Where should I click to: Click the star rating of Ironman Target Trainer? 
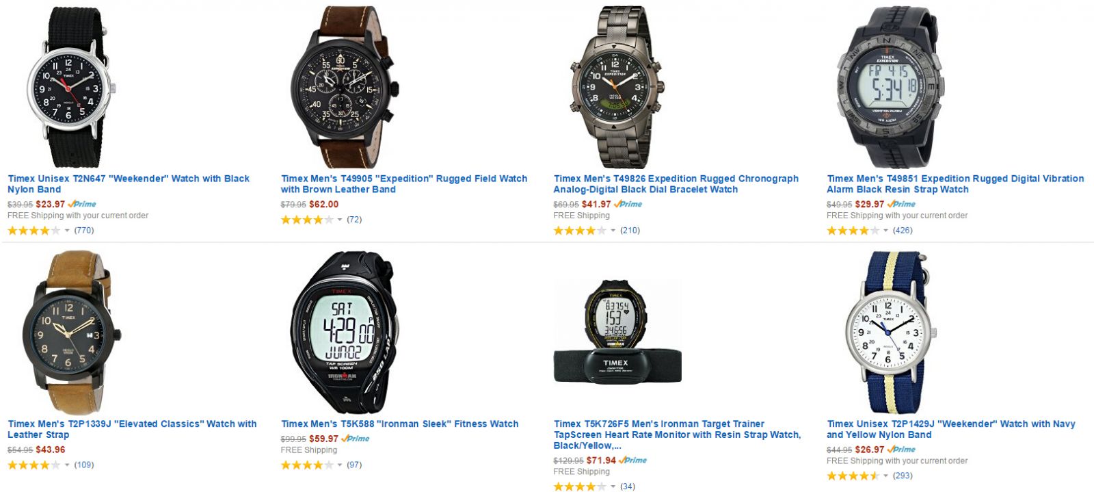(x=580, y=487)
